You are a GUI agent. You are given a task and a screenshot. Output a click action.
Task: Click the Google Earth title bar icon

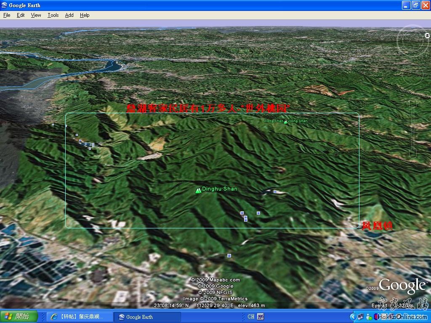[4, 5]
